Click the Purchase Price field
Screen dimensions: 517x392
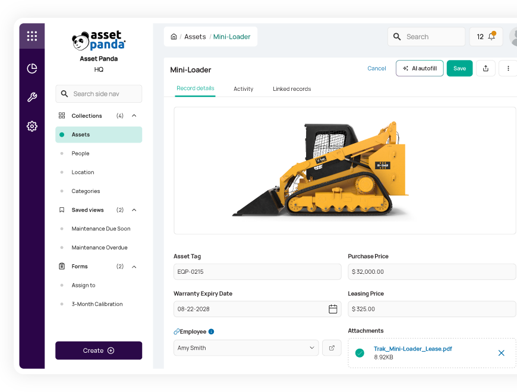point(432,272)
